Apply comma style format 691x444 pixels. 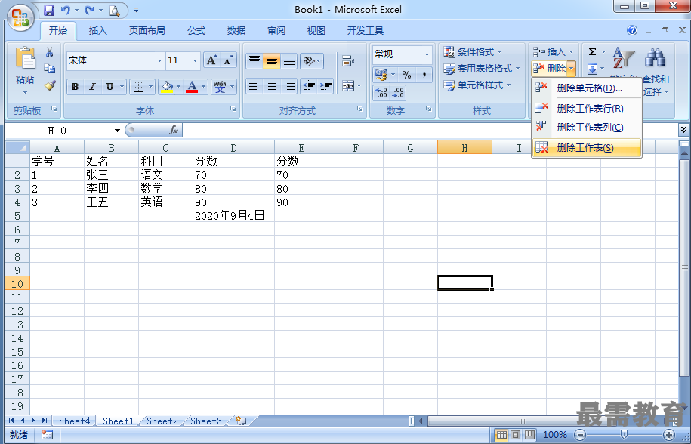(424, 75)
